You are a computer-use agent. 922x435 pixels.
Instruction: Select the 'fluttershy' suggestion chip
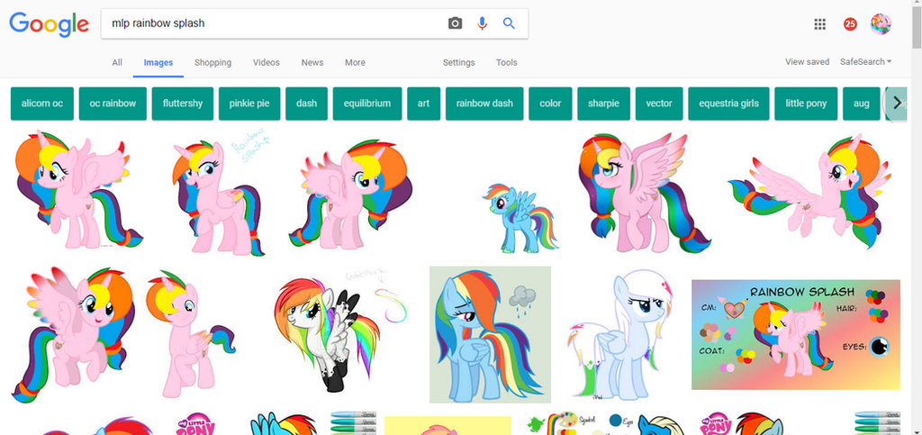182,104
